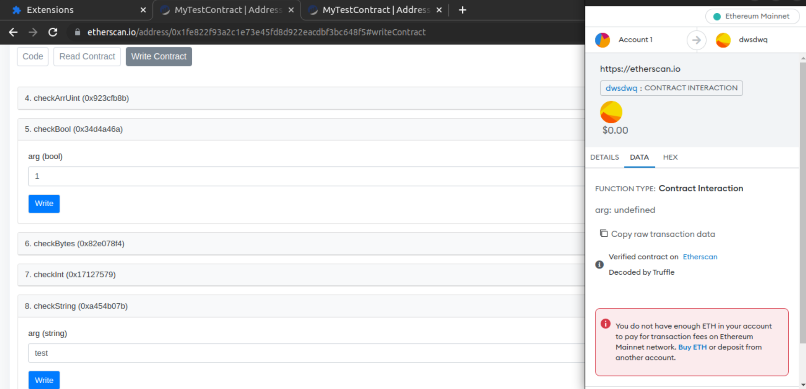The image size is (806, 389).
Task: Open the Read Contract tab
Action: [x=87, y=56]
